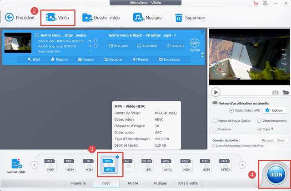The height and width of the screenshot is (191, 291).
Task: Expand the Audio1 track selector
Action: pyautogui.click(x=90, y=46)
